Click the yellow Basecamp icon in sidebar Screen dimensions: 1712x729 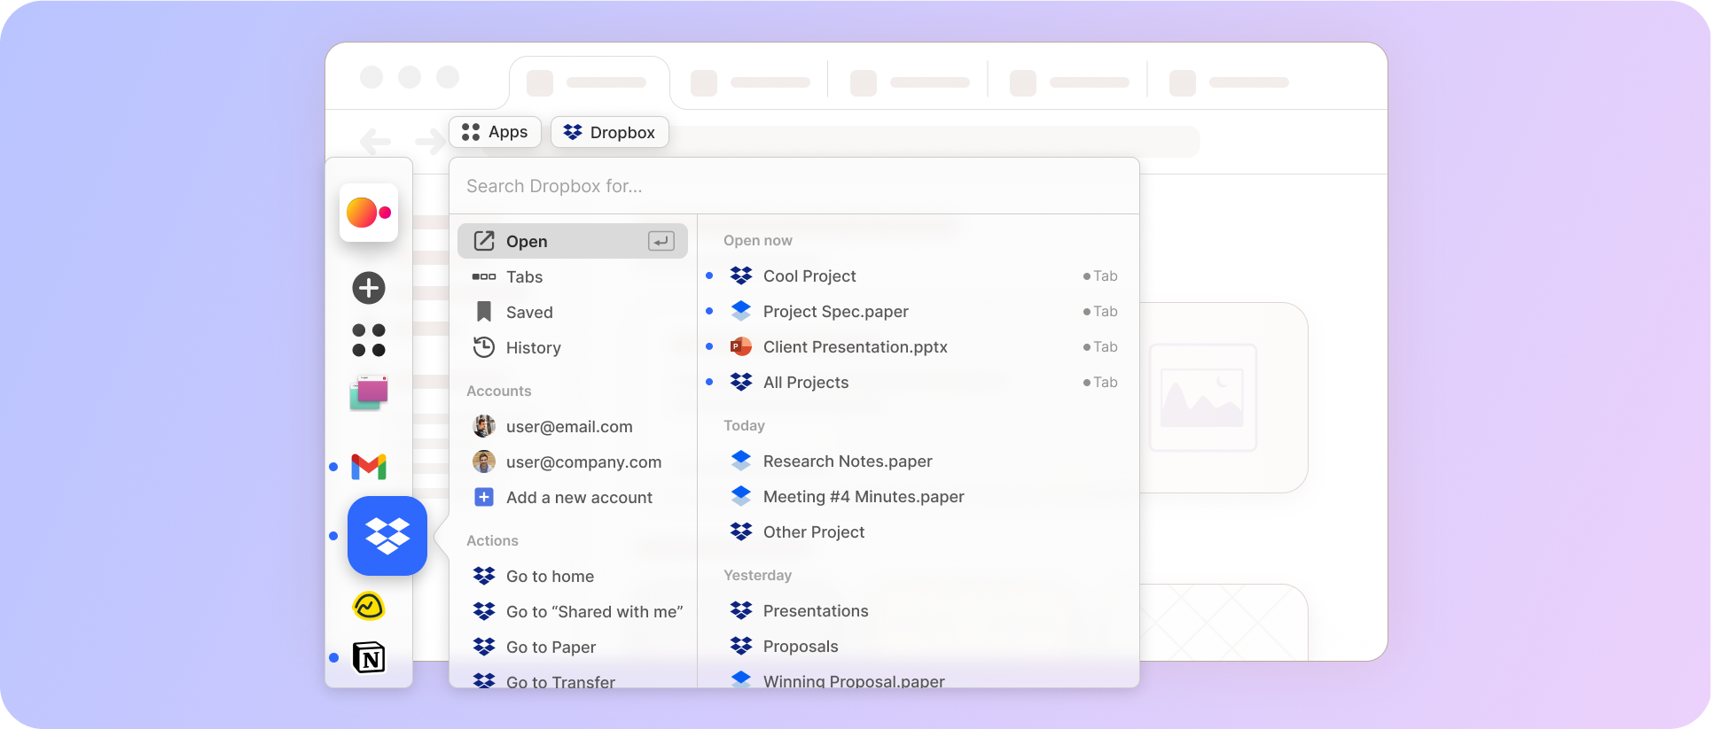pyautogui.click(x=369, y=607)
